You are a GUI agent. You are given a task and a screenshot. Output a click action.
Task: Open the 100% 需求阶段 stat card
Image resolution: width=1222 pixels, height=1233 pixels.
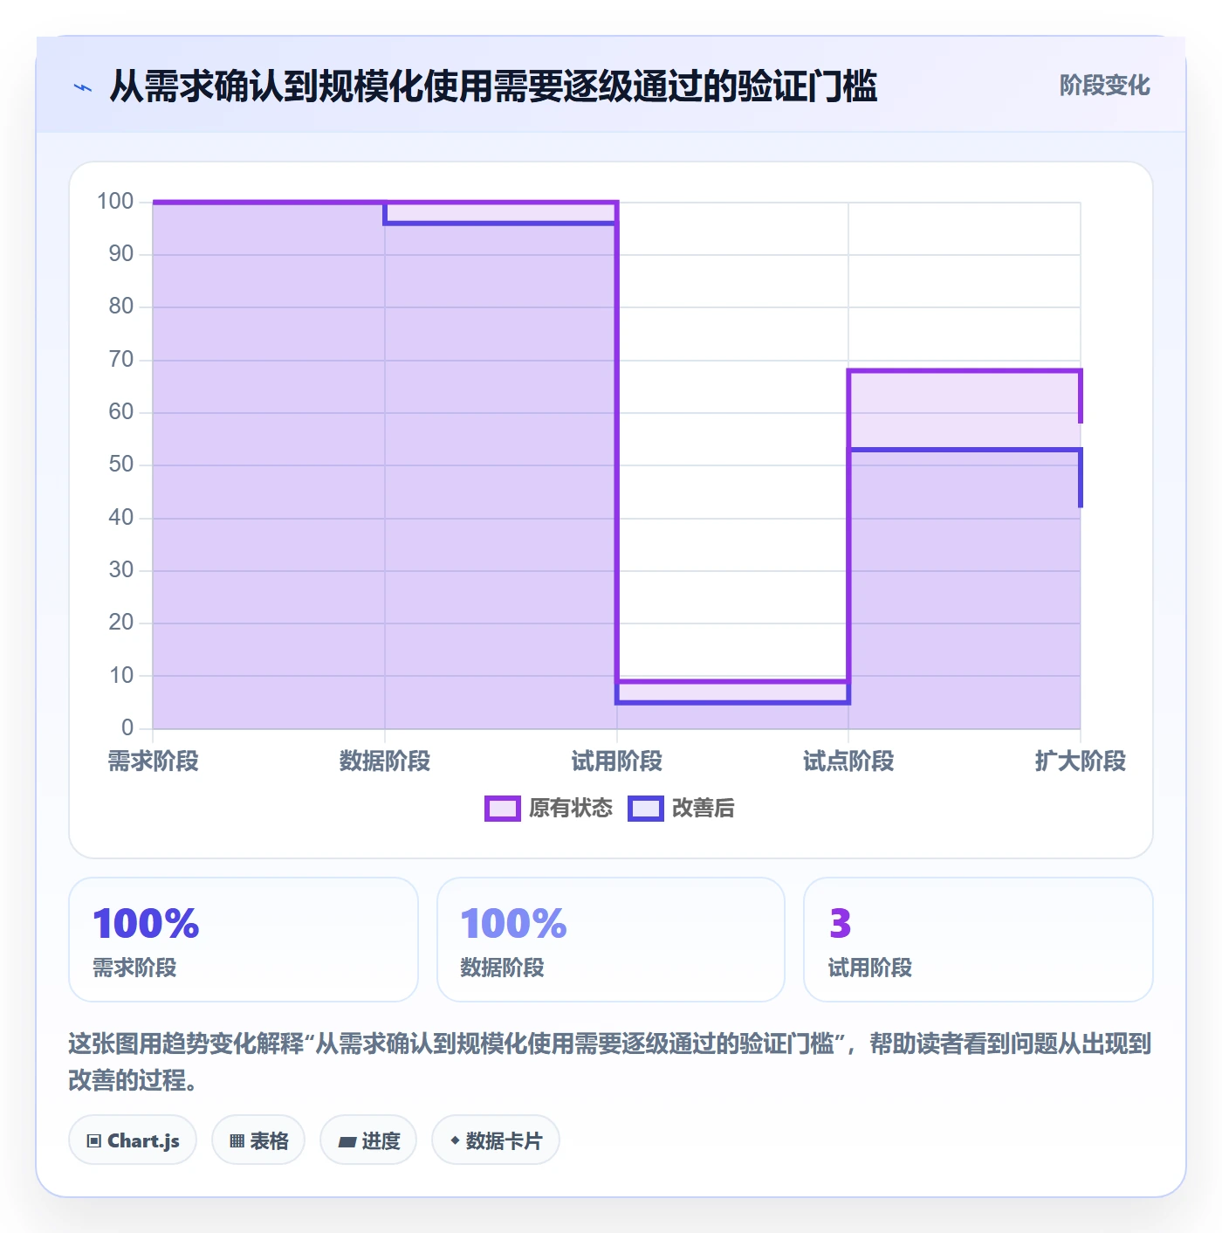[x=244, y=940]
